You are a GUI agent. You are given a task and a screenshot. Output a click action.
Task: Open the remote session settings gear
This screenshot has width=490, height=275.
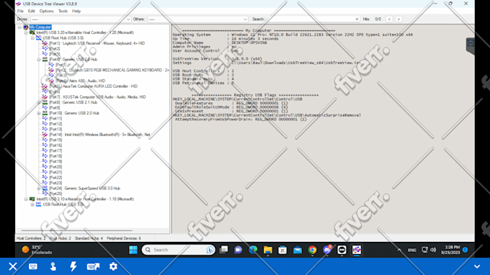pyautogui.click(x=113, y=266)
